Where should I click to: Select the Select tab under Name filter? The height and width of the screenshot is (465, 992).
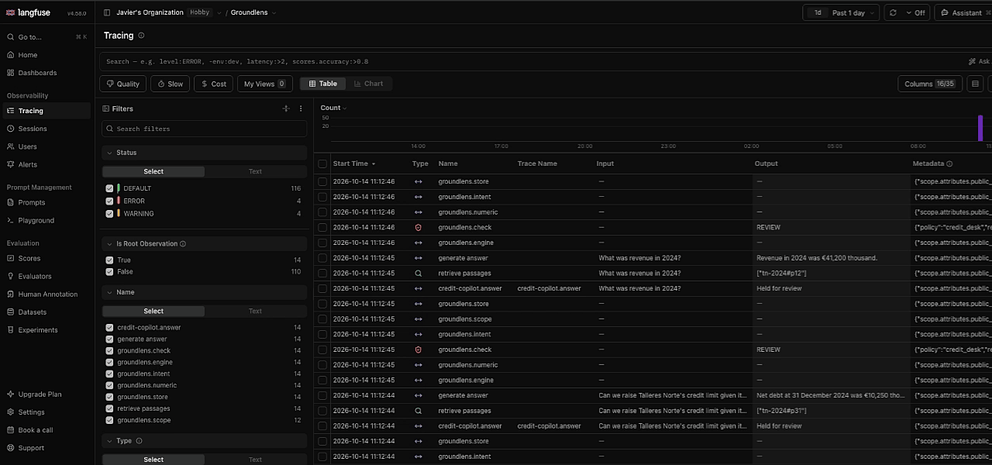click(153, 311)
